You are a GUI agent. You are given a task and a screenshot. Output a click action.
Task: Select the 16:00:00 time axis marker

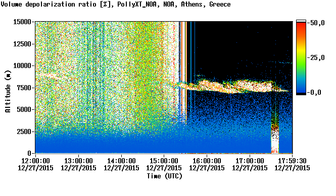pos(207,164)
